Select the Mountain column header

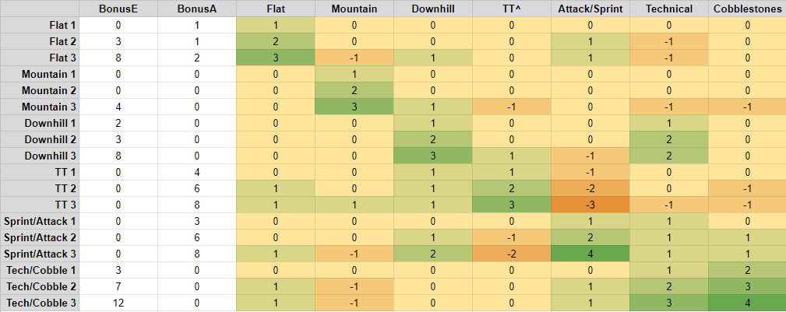click(354, 9)
